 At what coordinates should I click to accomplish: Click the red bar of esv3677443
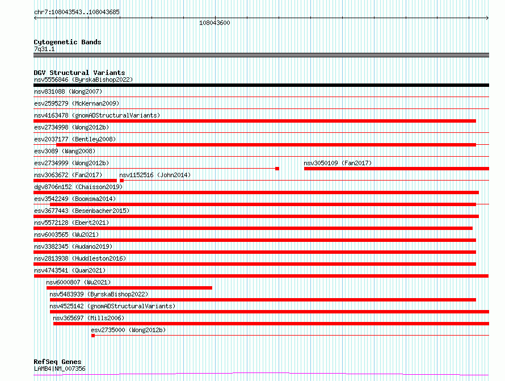point(256,216)
